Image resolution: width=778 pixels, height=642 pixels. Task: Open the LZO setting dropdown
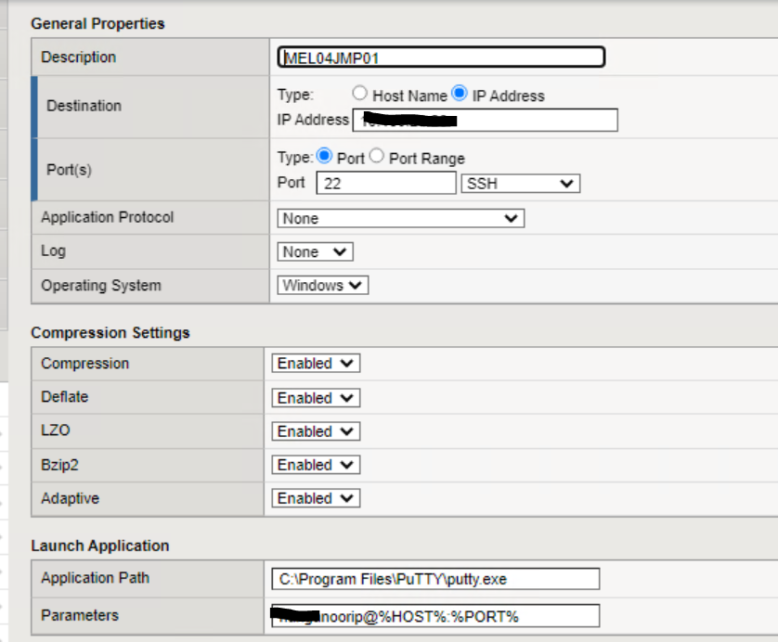316,431
